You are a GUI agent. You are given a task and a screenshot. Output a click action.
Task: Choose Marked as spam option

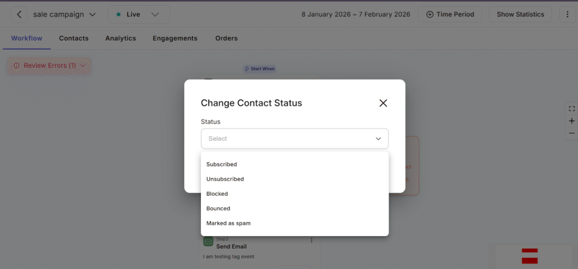click(229, 223)
